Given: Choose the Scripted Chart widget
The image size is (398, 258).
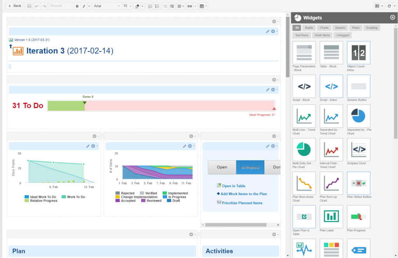Looking at the screenshot, I should (358, 149).
